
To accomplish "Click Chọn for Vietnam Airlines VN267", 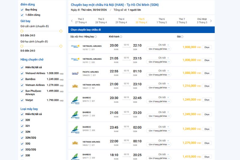I will point(207,143).
